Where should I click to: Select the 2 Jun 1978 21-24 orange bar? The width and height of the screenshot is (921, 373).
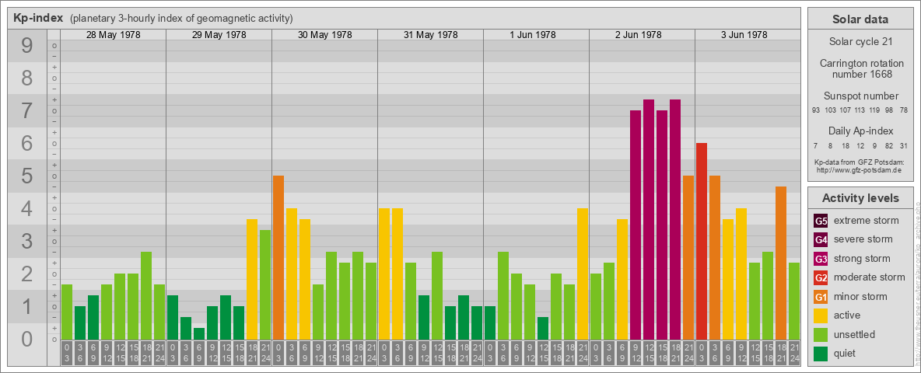pyautogui.click(x=688, y=257)
